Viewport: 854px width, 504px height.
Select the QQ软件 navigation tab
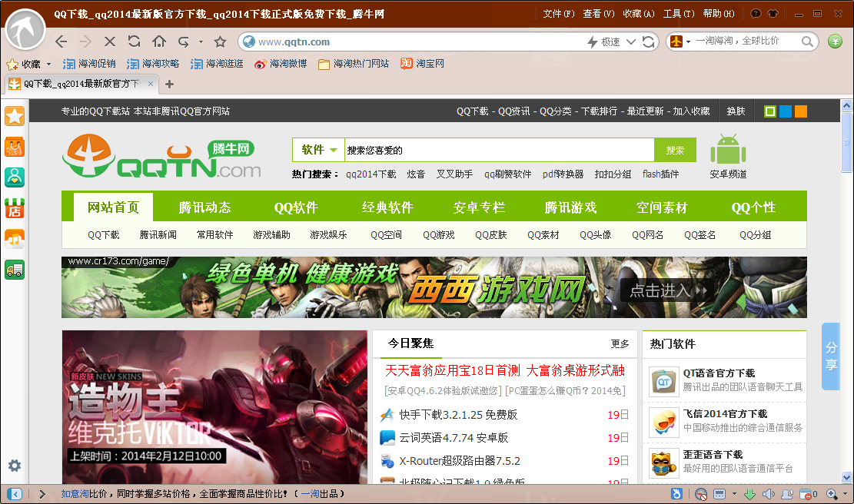pyautogui.click(x=296, y=207)
